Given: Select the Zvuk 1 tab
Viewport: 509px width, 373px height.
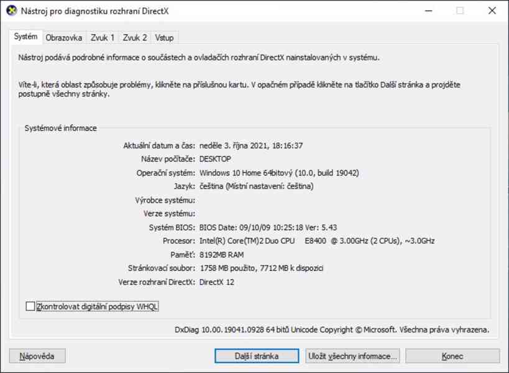Looking at the screenshot, I should 103,38.
